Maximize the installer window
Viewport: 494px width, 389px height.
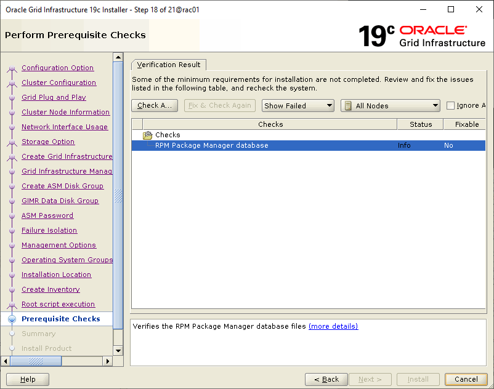tap(451, 9)
